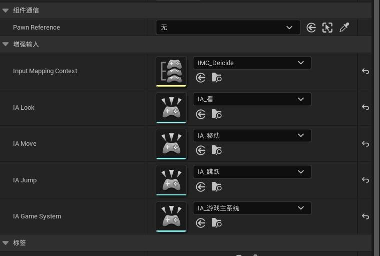Open the Pawn Reference dropdown
Image resolution: width=380 pixels, height=256 pixels.
click(x=228, y=28)
